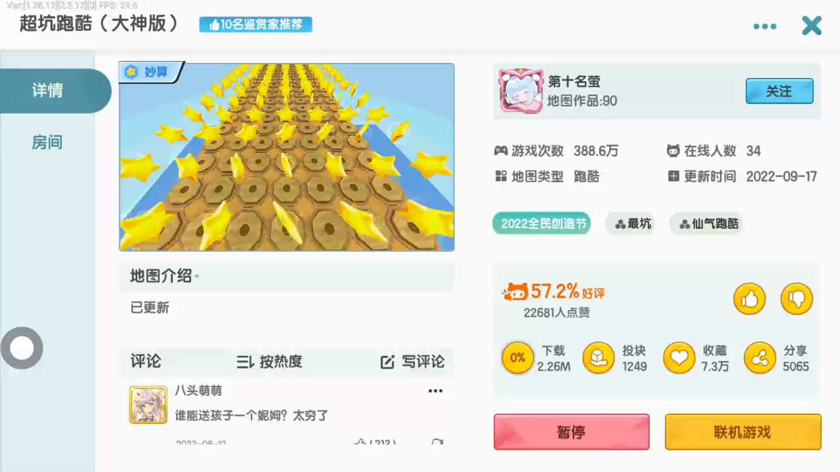Open the 按热度 sort order dropdown
This screenshot has height=472, width=840.
[x=270, y=362]
